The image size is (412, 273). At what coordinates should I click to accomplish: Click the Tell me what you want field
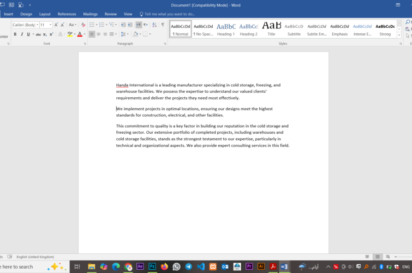[169, 14]
